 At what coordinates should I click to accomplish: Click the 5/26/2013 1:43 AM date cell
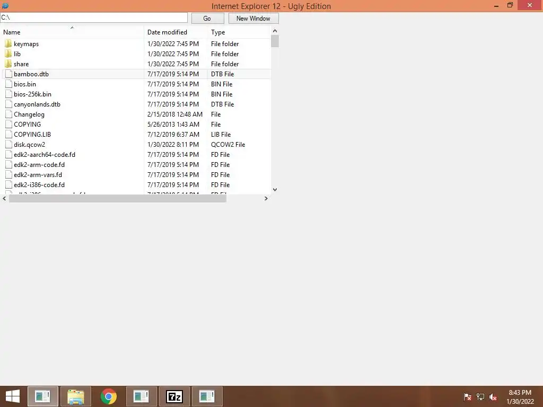173,124
